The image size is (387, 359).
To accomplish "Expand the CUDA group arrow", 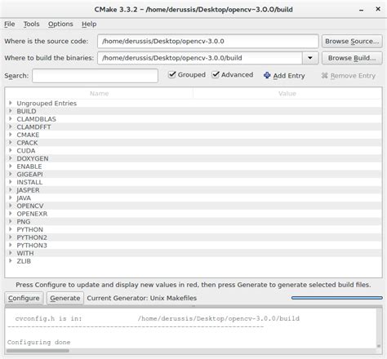I will pyautogui.click(x=11, y=150).
